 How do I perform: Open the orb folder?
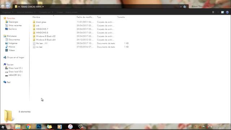(x=38, y=26)
